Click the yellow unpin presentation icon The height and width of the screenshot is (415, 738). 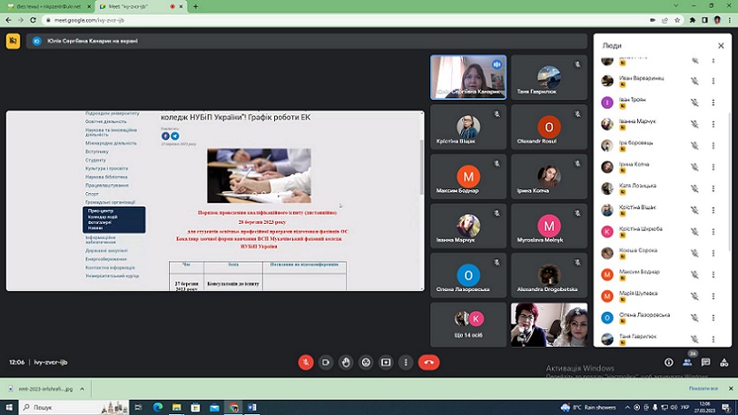(14, 41)
